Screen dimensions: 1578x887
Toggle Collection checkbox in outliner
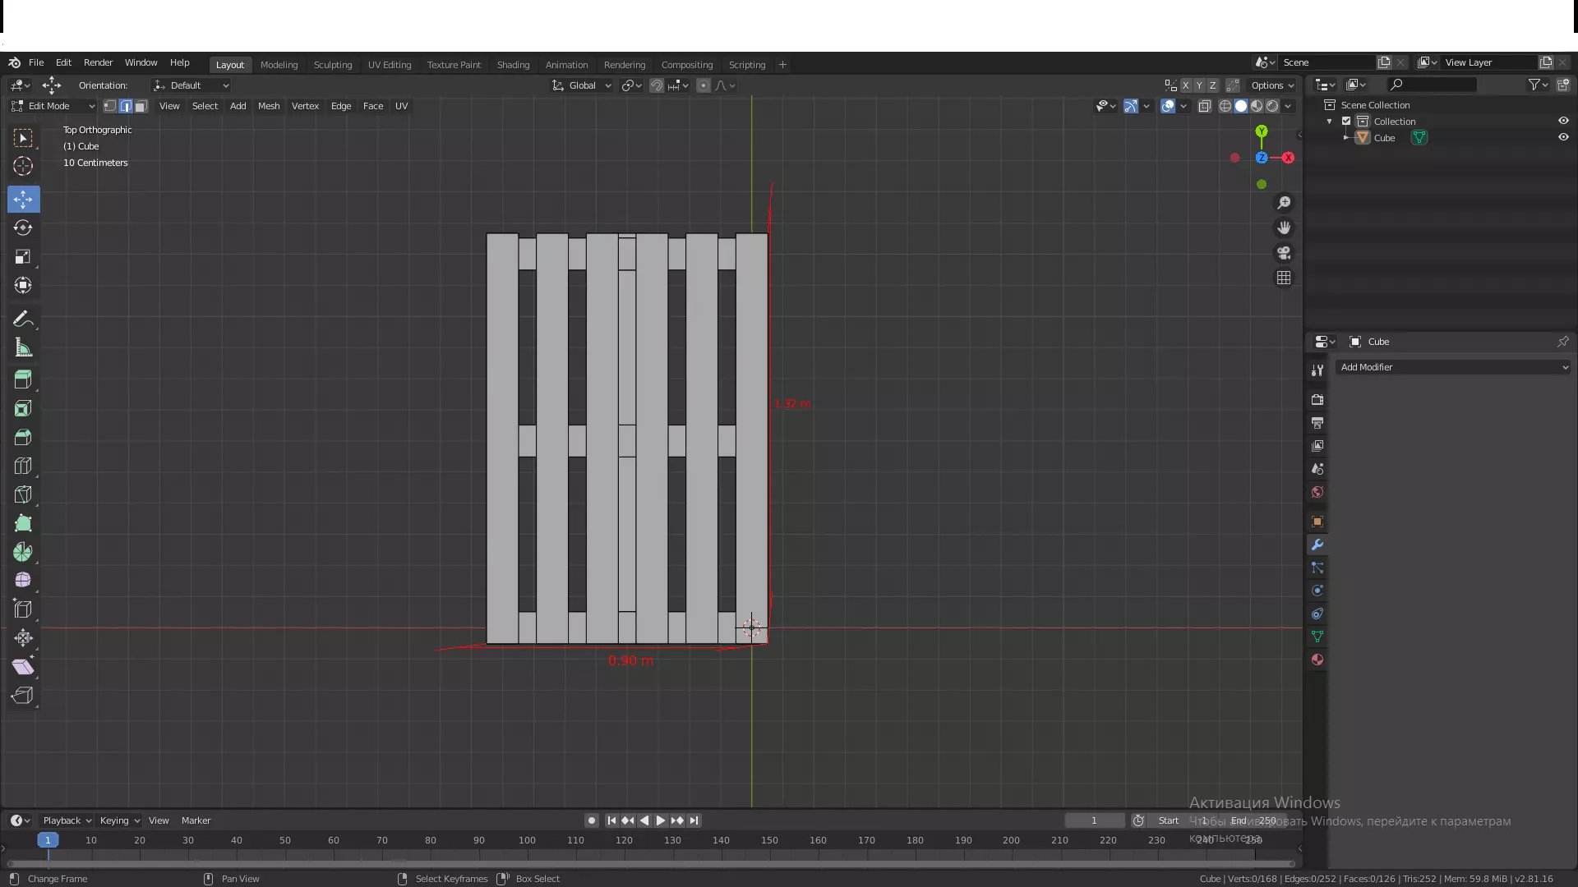1346,122
